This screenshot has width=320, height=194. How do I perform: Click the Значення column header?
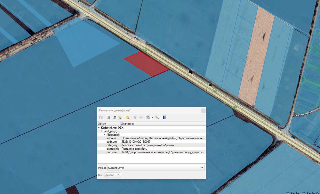(163, 123)
